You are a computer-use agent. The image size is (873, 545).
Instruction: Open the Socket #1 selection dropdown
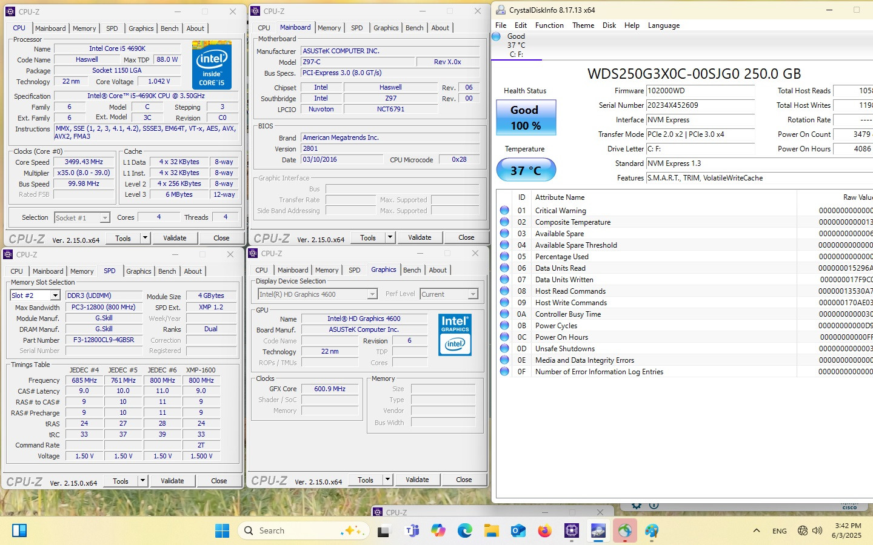coord(105,217)
